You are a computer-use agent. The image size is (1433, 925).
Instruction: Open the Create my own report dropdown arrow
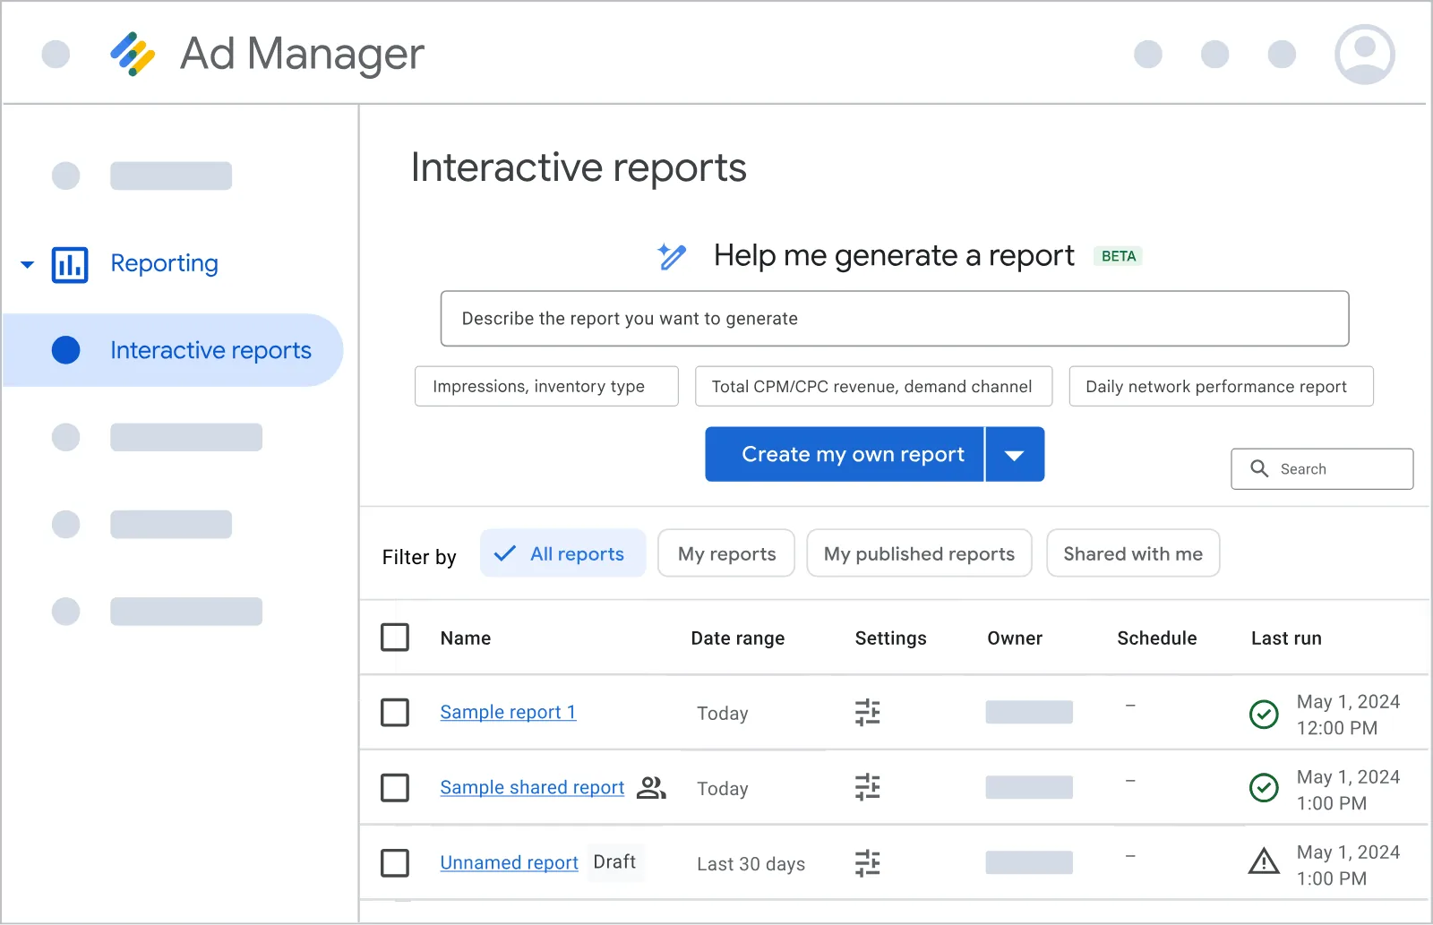[x=1015, y=455]
